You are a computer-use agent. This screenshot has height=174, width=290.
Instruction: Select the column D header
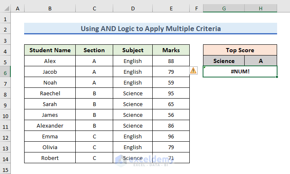(132, 8)
